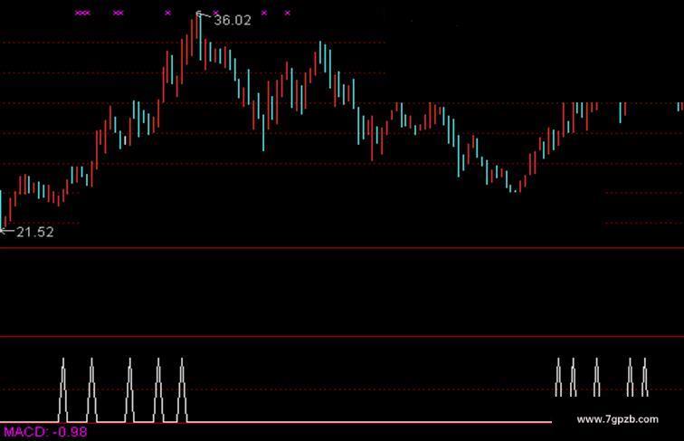684x441 pixels.
Task: Click the 36.02 high price label
Action: 233,20
